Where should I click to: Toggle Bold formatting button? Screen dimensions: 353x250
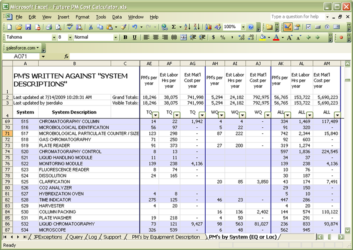pos(125,37)
